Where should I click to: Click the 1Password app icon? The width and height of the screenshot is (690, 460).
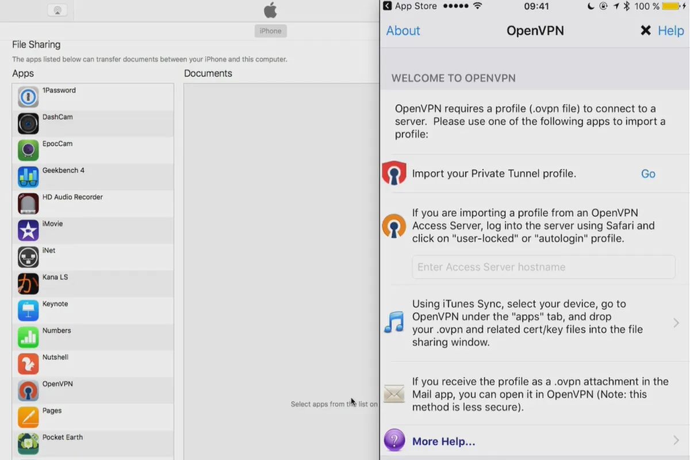28,97
